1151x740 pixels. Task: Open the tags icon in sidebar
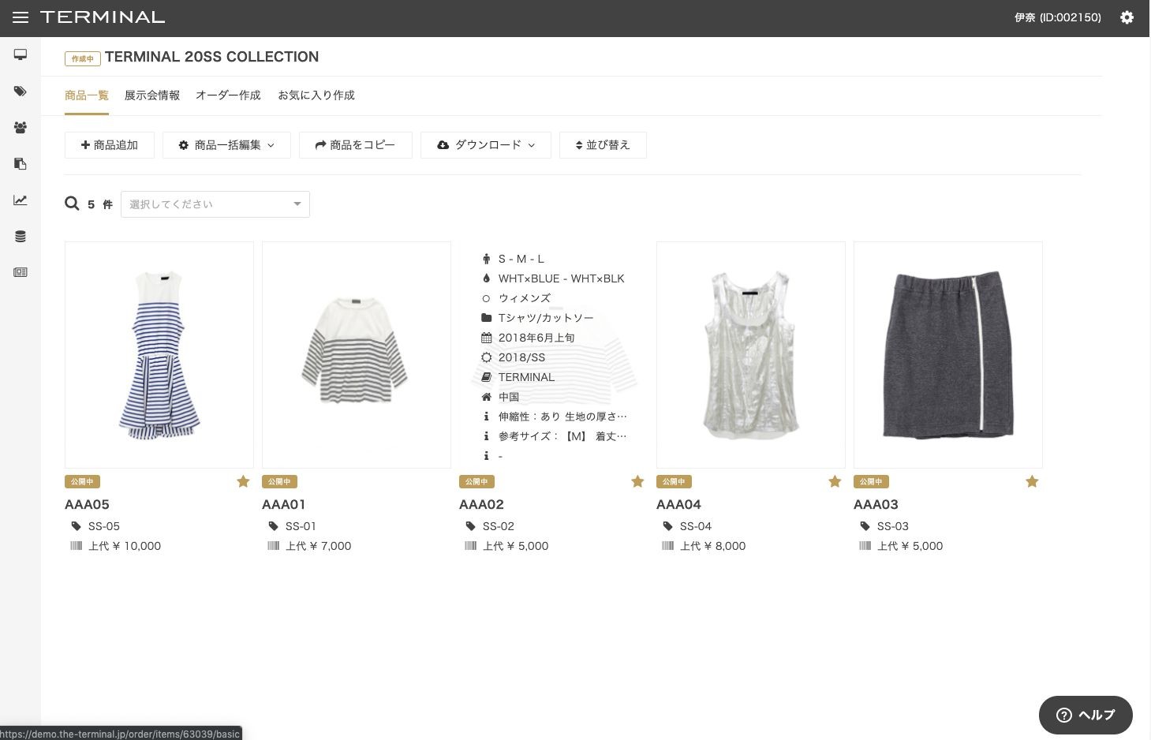click(x=21, y=92)
